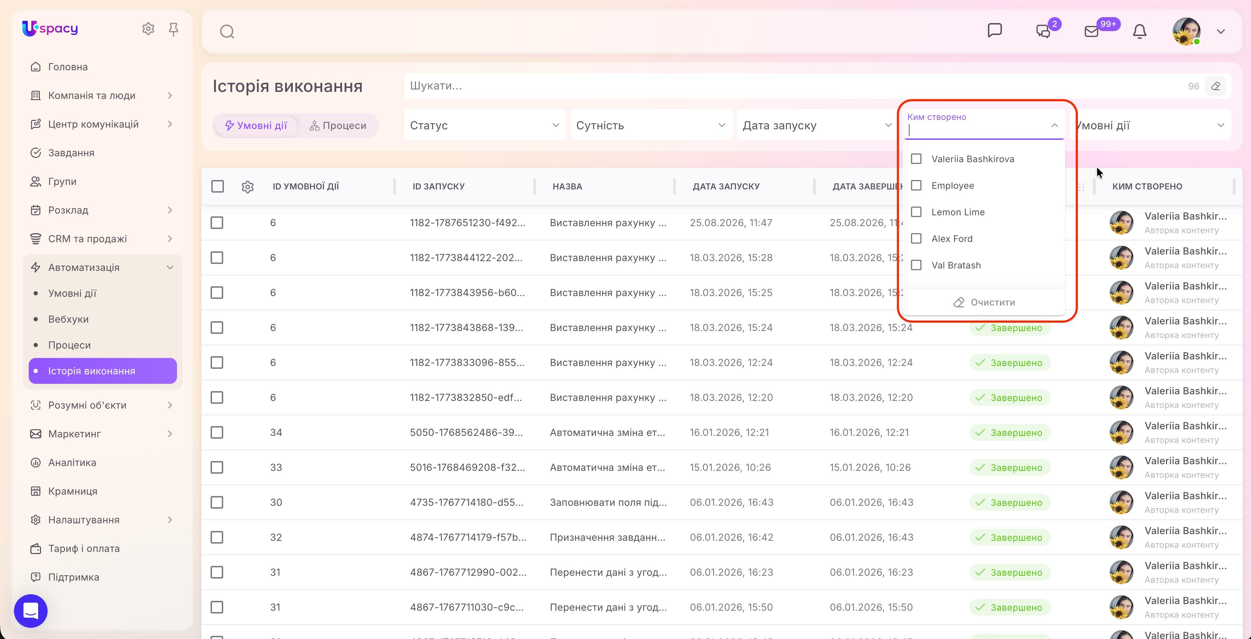
Task: Select row with launch ID 1182-1787651230
Action: [x=217, y=223]
